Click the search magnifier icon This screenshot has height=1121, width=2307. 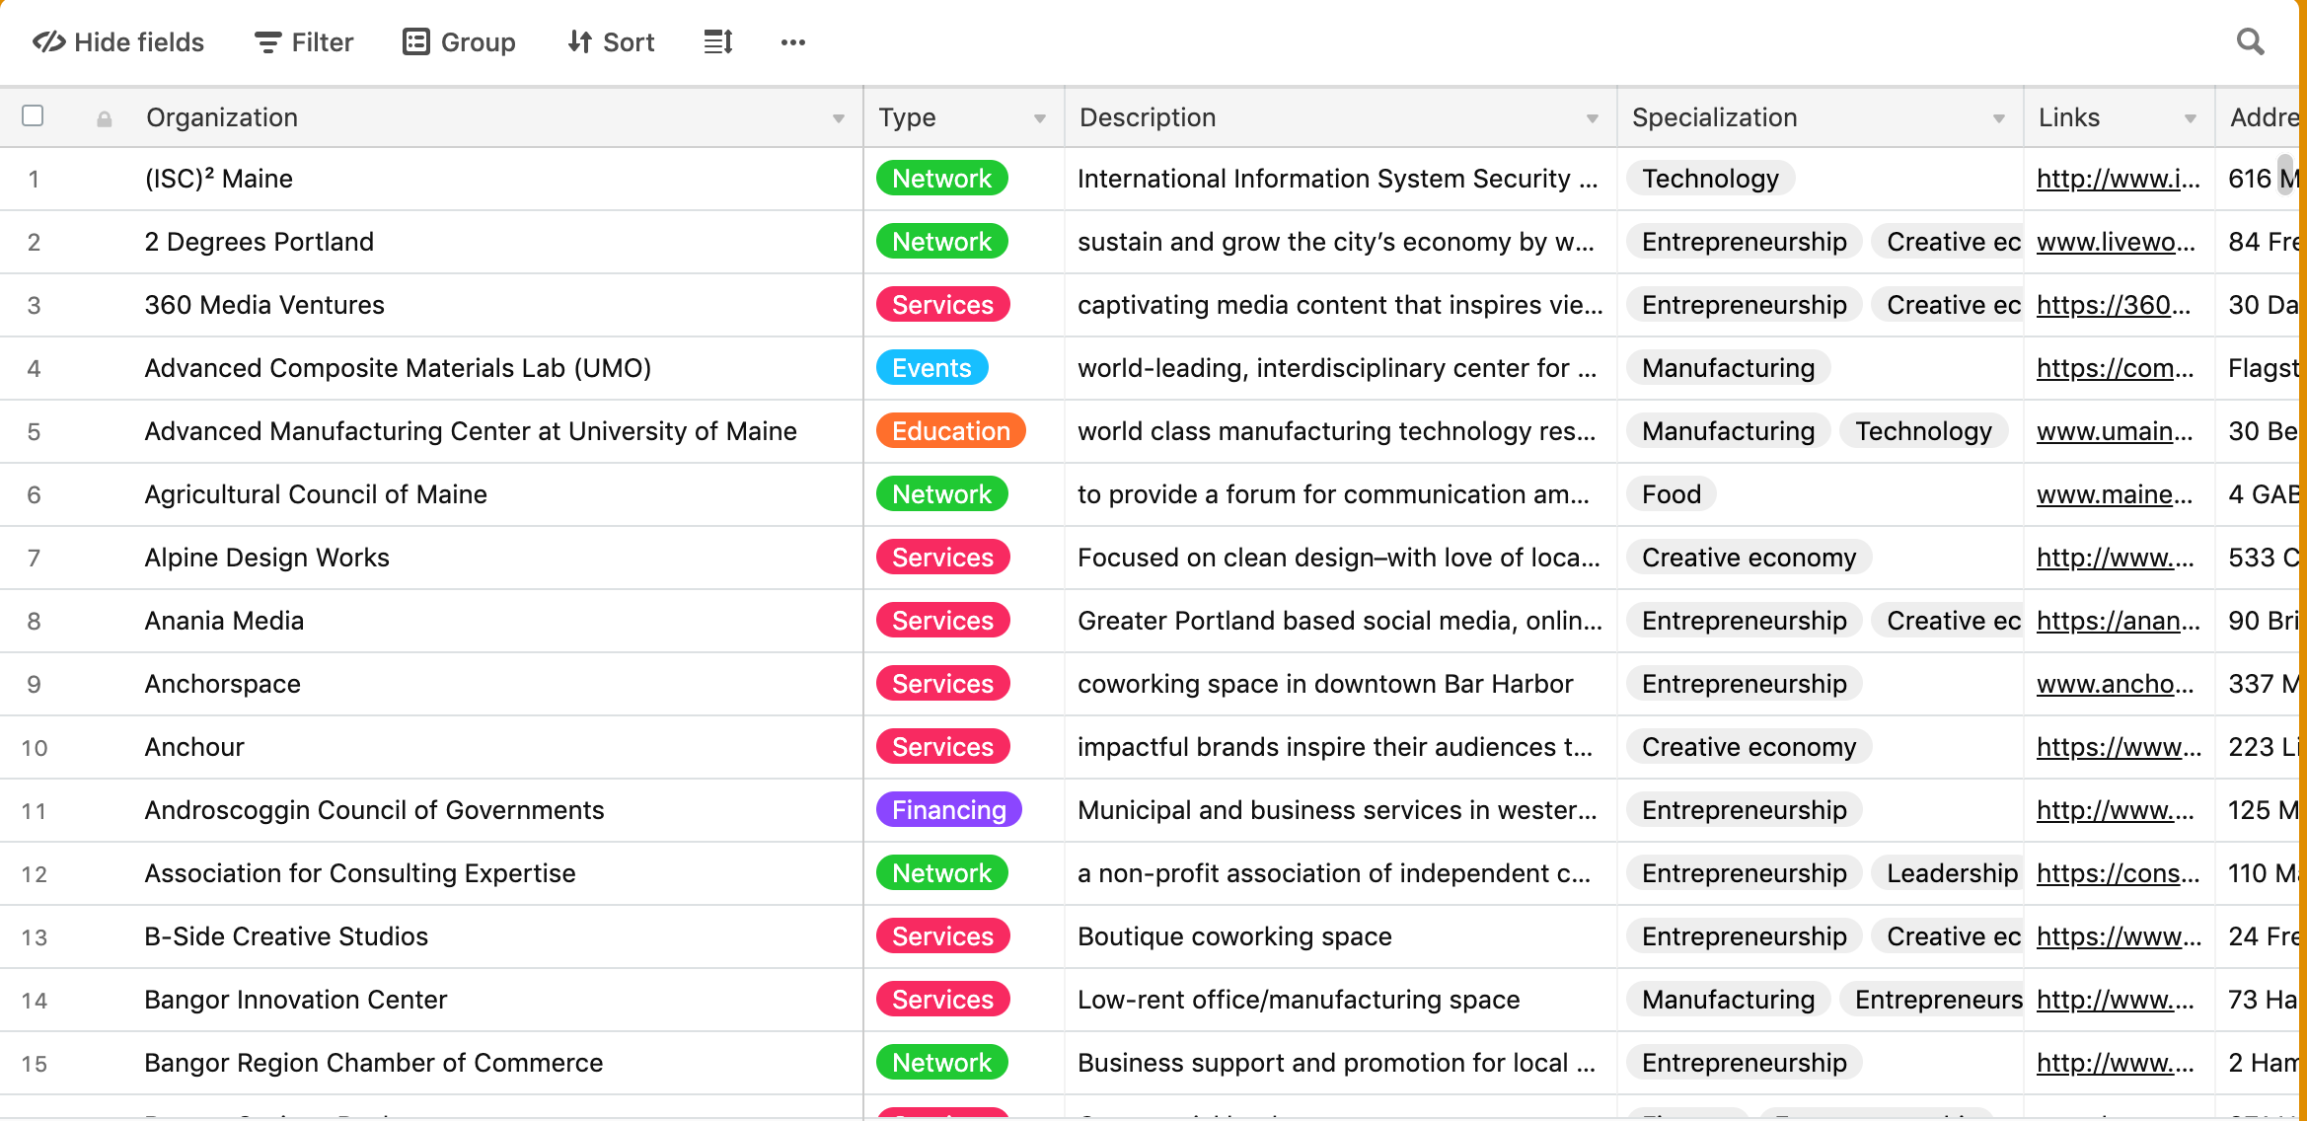[x=2250, y=41]
